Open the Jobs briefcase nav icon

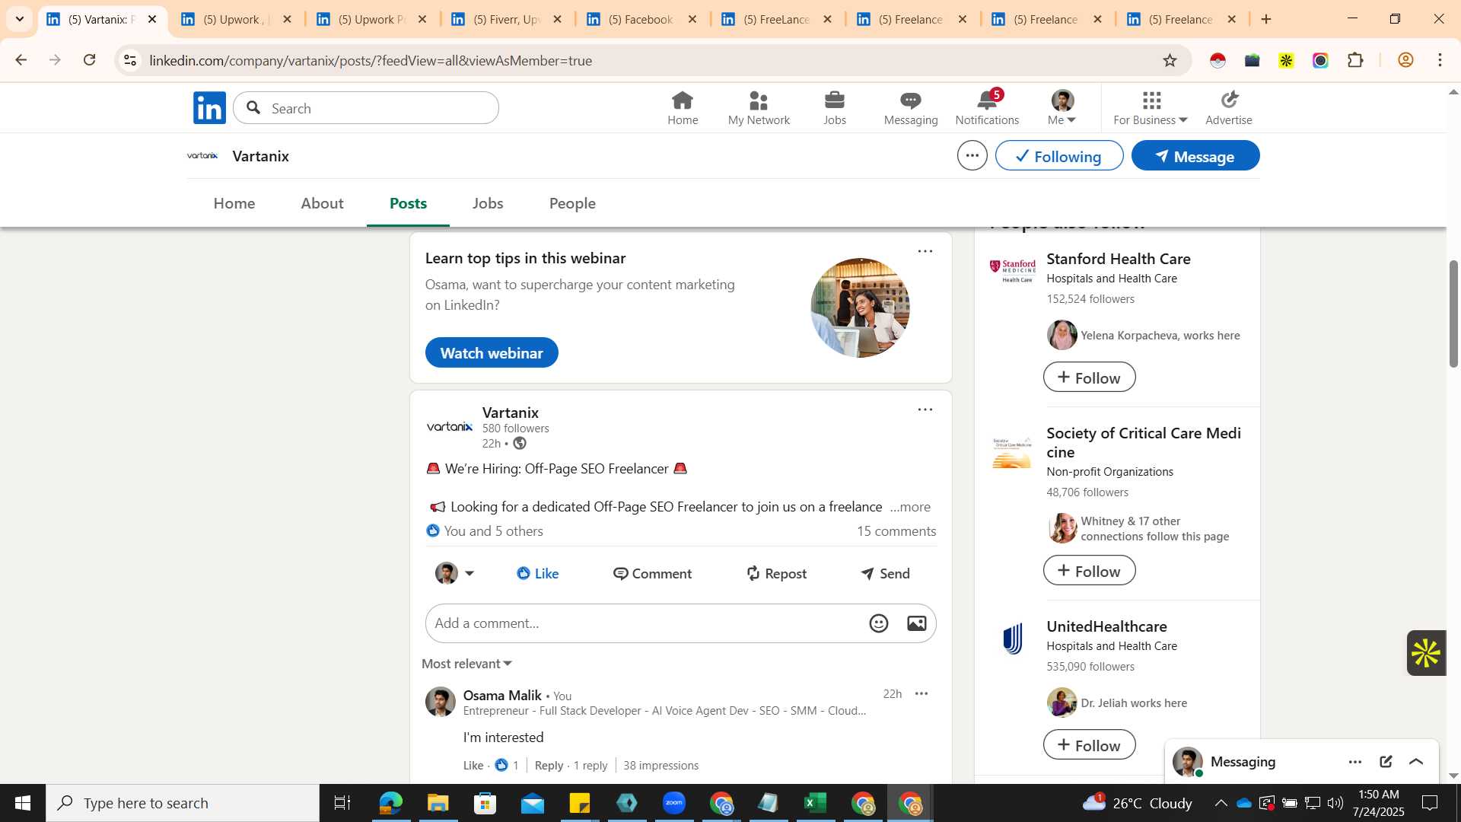pyautogui.click(x=835, y=108)
